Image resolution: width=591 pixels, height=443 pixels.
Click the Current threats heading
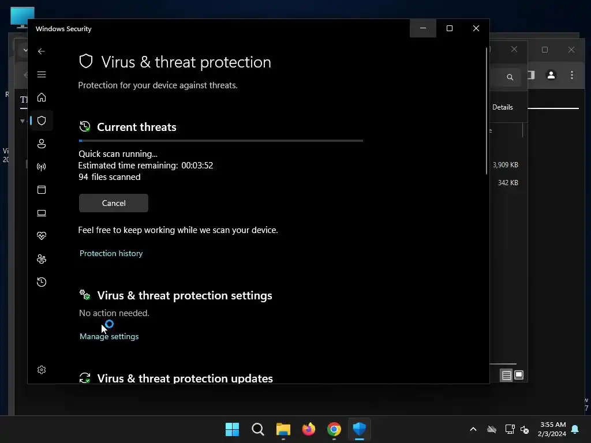[x=136, y=127]
